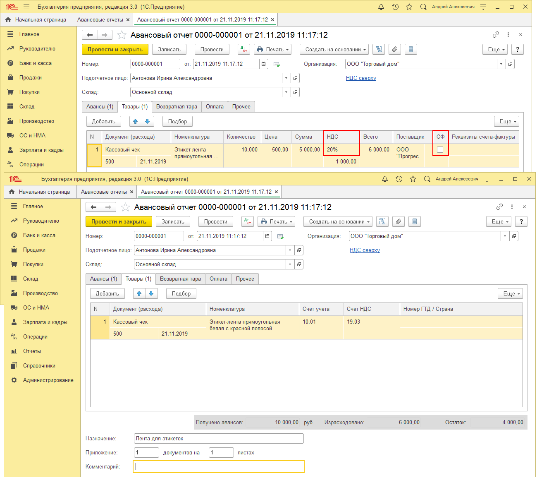
Task: Click Провести и закрыть in front window
Action: (x=119, y=221)
